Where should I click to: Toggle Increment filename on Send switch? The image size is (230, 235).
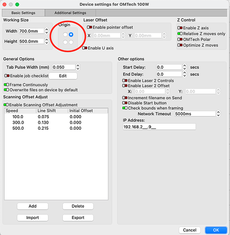pyautogui.click(x=125, y=98)
